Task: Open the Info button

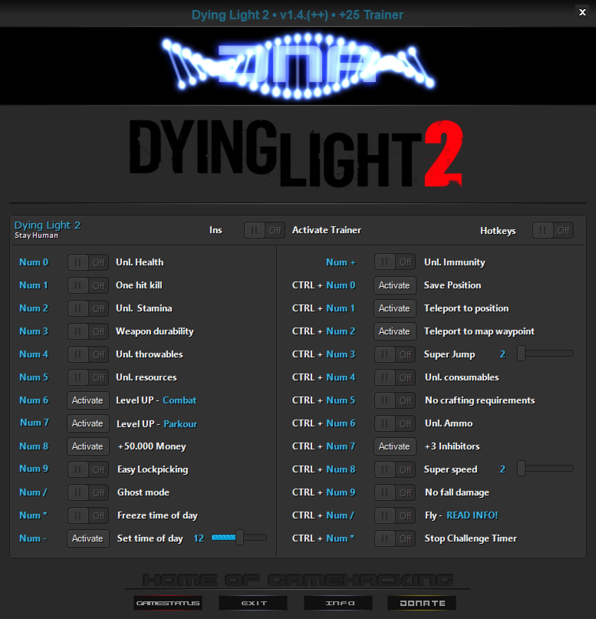Action: [338, 603]
